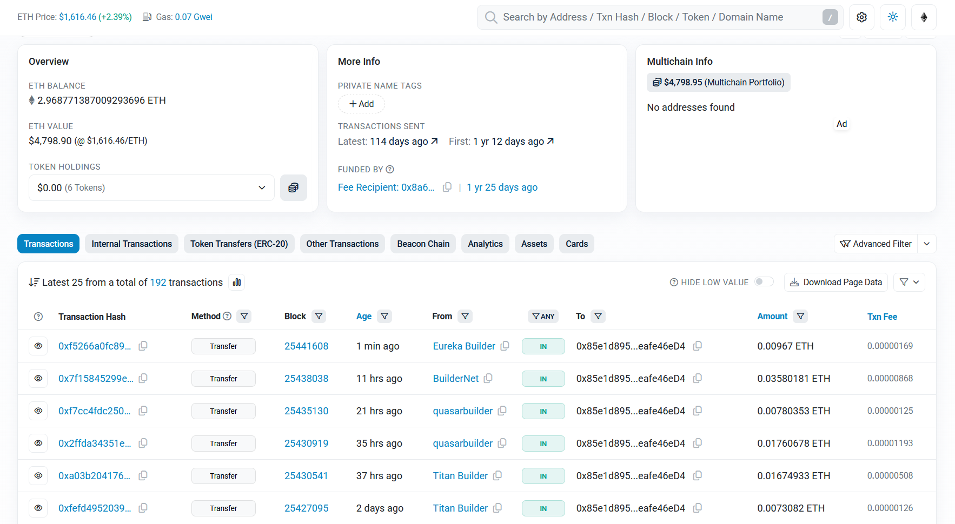Filter by Block column funnel icon
955x524 pixels.
(x=319, y=316)
